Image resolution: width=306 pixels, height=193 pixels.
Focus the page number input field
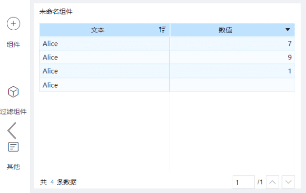pyautogui.click(x=243, y=182)
